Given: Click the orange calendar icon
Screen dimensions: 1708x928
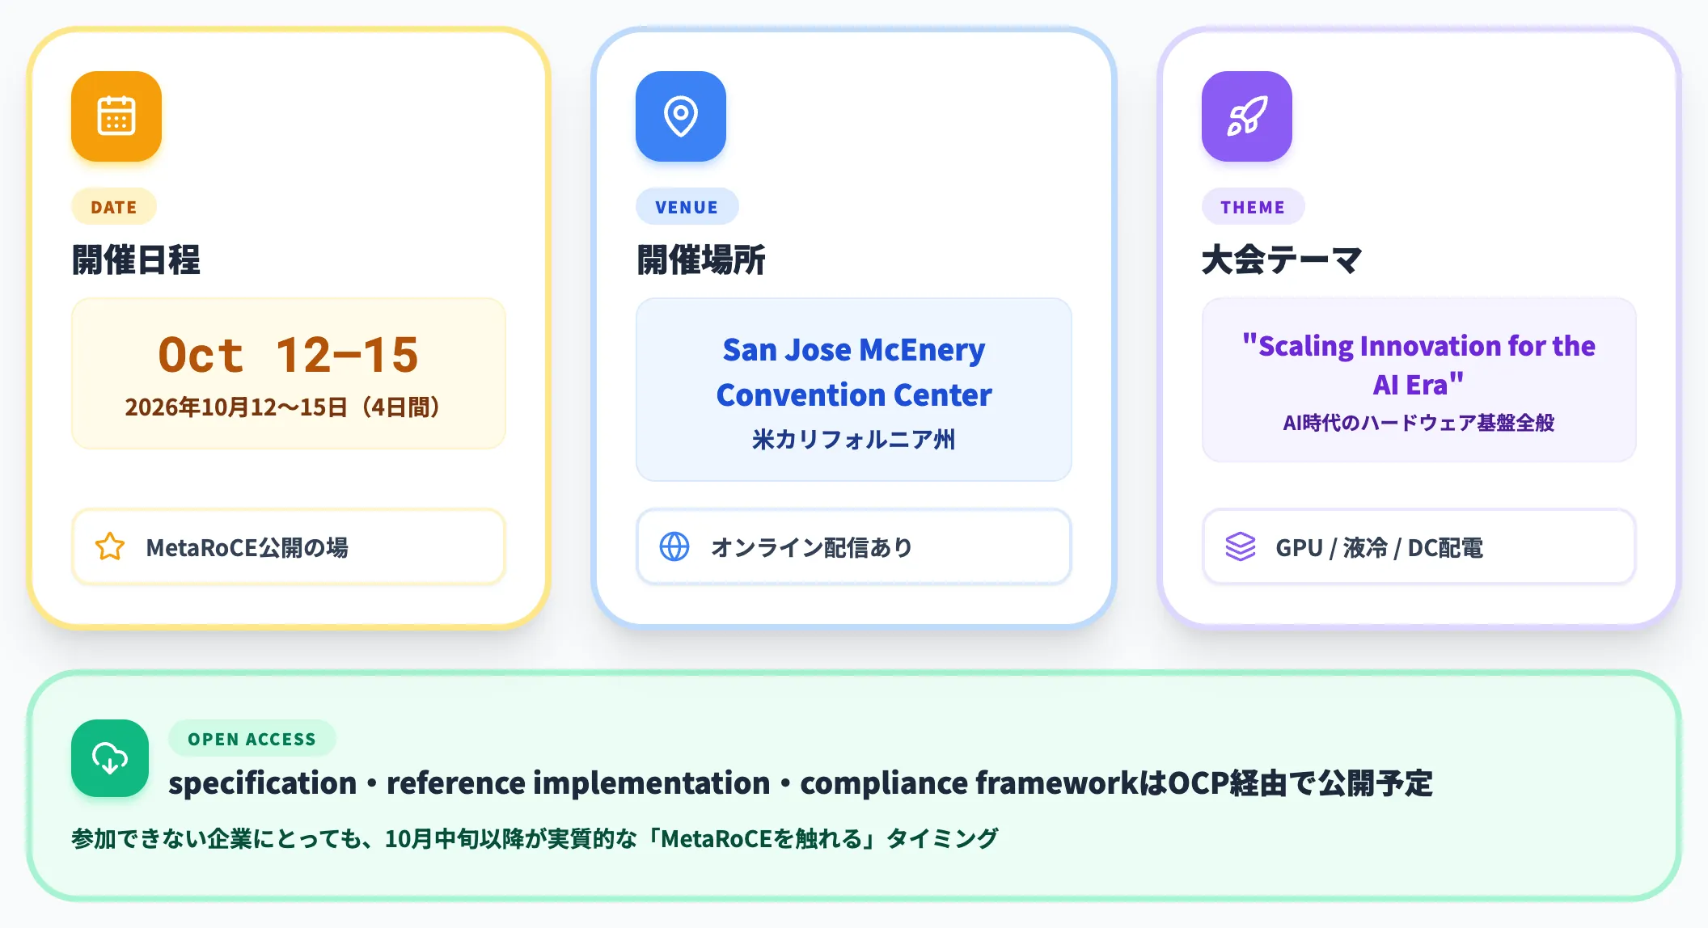Looking at the screenshot, I should point(116,116).
